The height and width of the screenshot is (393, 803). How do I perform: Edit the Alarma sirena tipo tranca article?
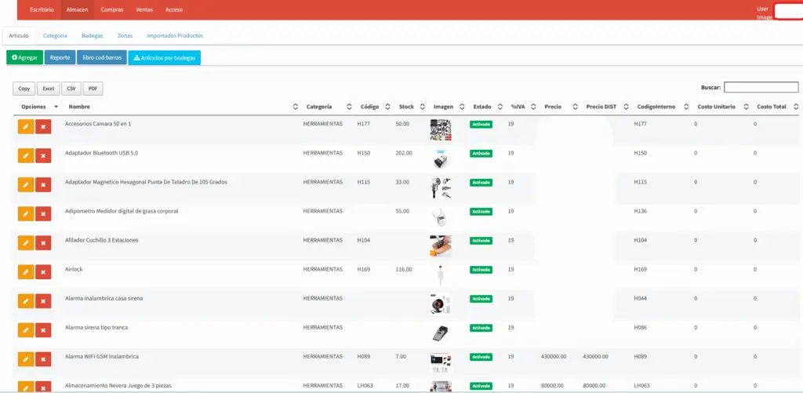(25, 330)
